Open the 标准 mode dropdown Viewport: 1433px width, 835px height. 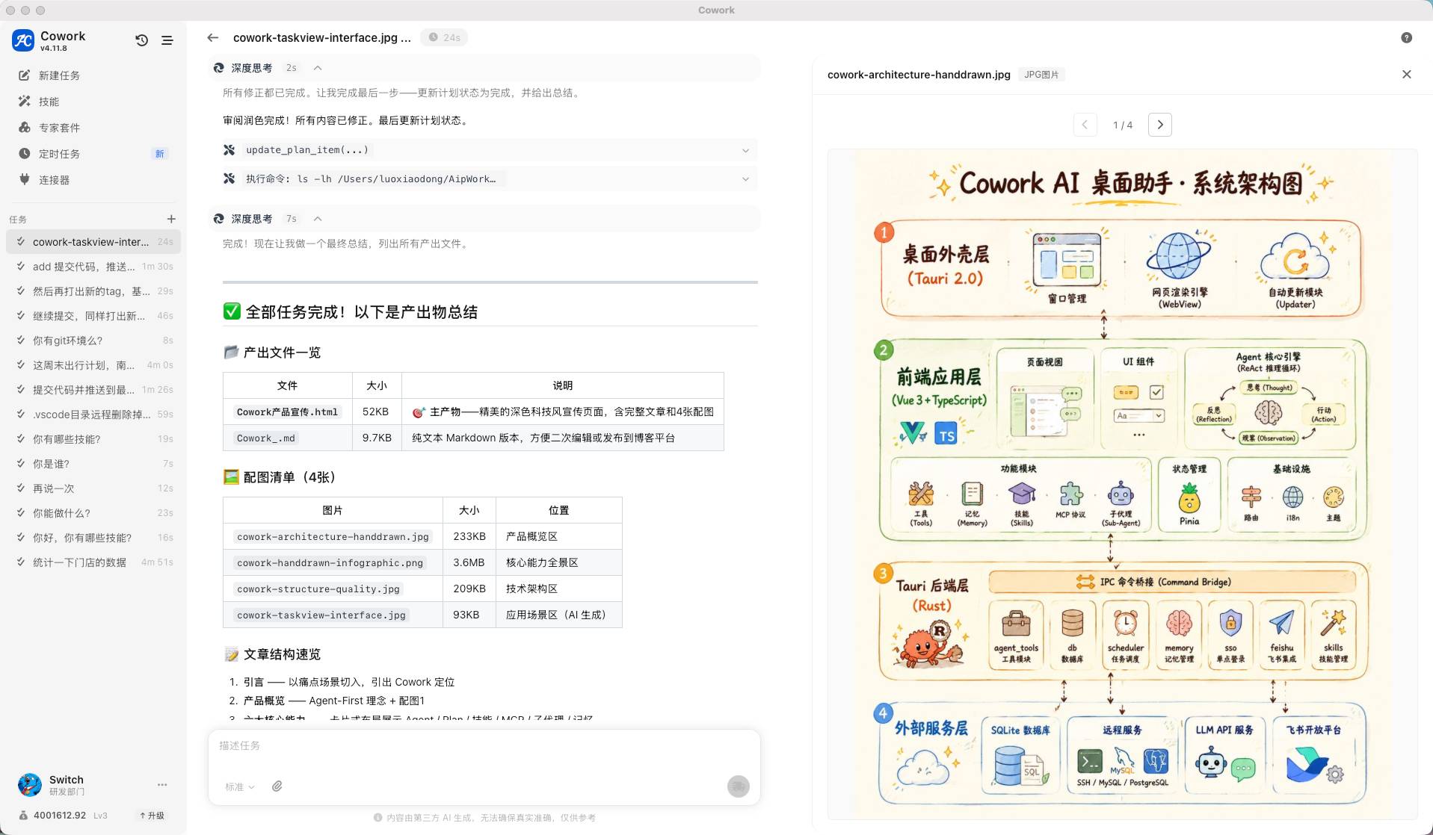click(240, 787)
